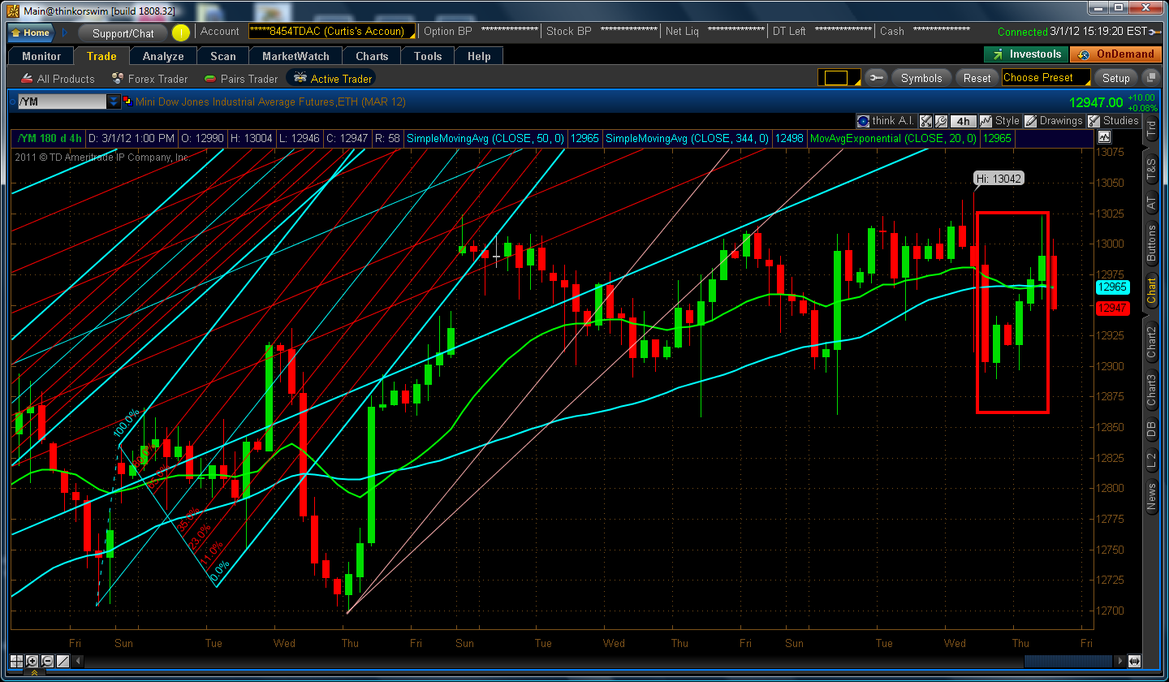
Task: Click the connection settings icon near clock
Action: [1157, 32]
